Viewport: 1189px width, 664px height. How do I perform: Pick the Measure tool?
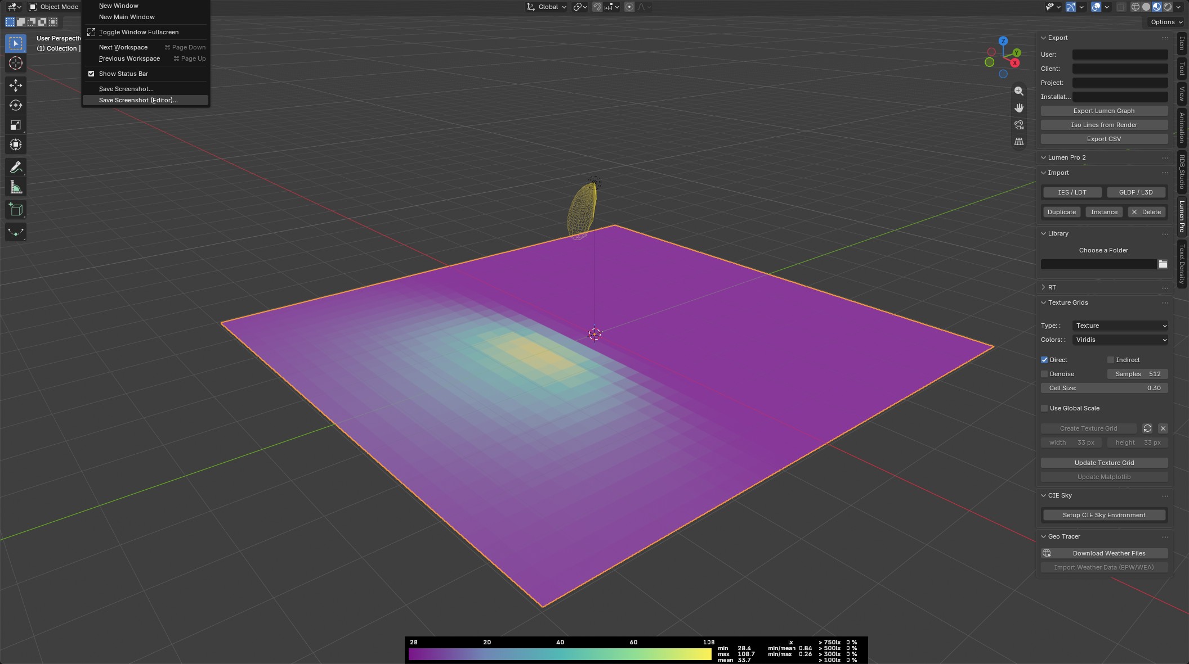tap(16, 187)
